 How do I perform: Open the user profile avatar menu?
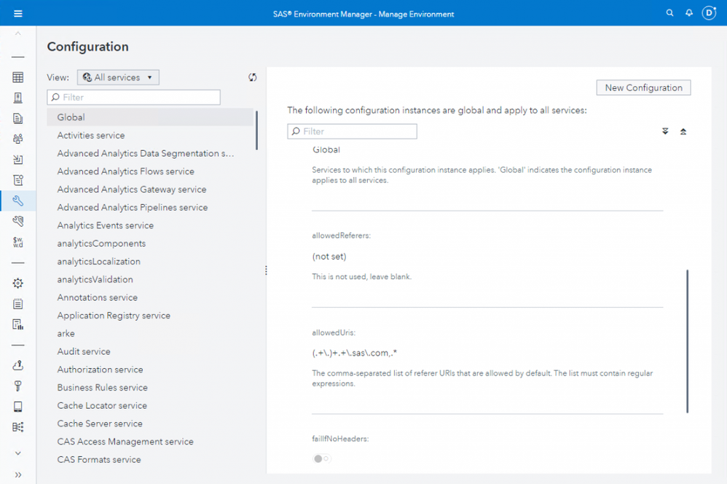(709, 13)
